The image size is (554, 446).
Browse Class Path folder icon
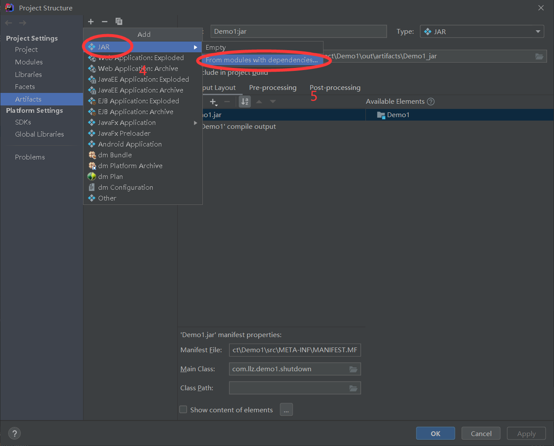(353, 388)
